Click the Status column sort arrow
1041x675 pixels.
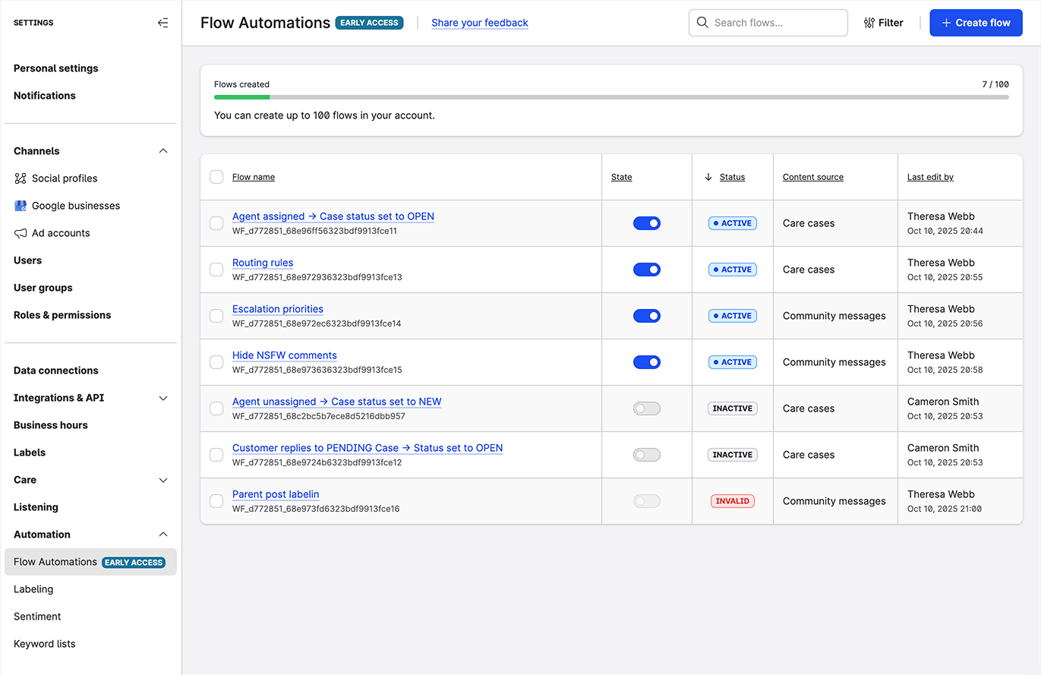[x=708, y=177]
